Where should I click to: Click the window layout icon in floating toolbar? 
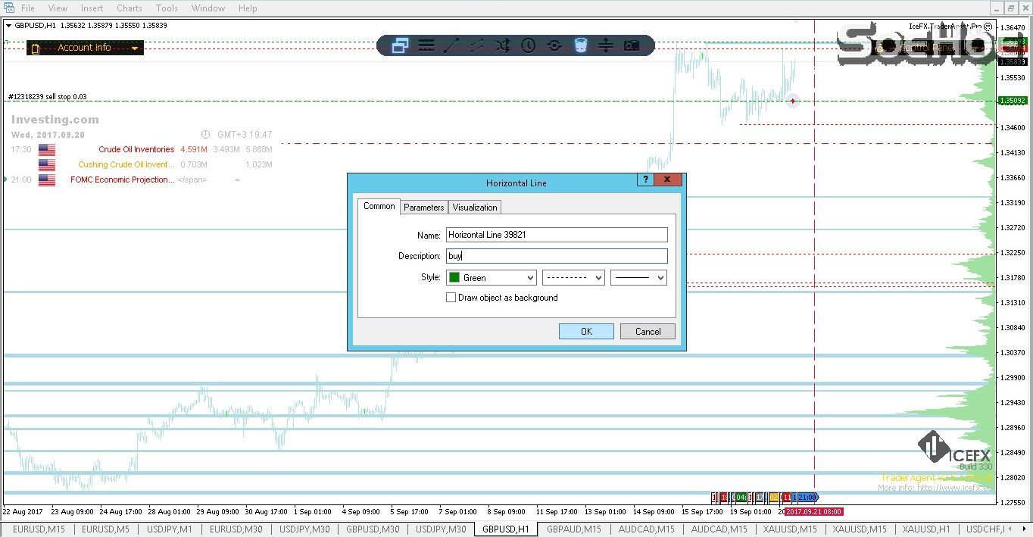(x=401, y=45)
